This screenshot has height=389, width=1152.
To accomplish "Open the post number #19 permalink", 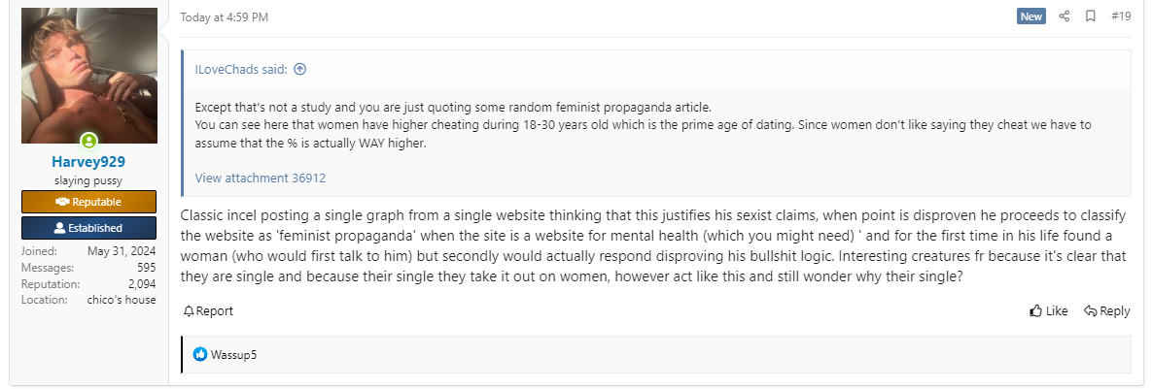I will click(x=1121, y=16).
